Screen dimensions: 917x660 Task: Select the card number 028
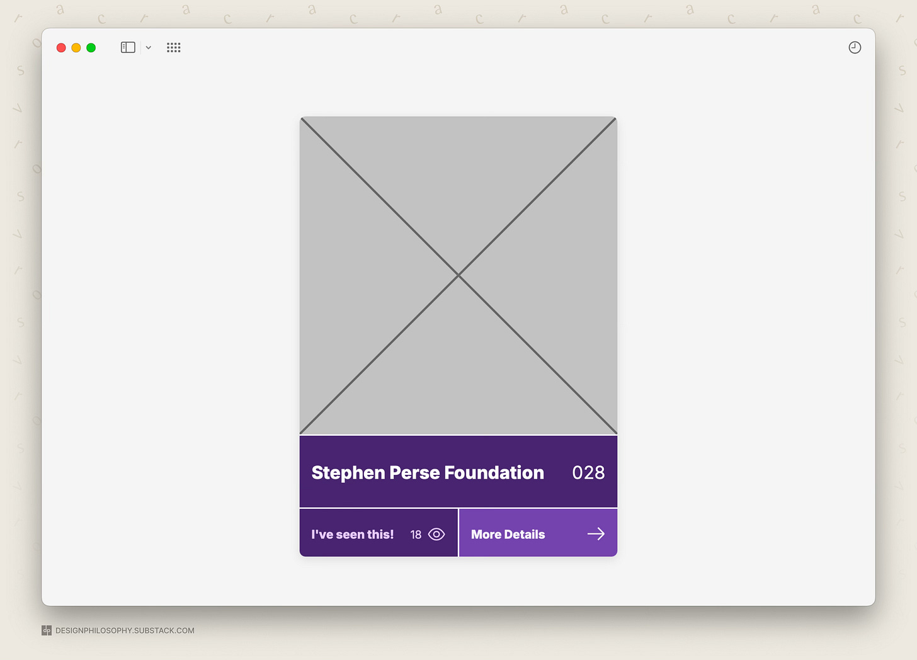(588, 472)
